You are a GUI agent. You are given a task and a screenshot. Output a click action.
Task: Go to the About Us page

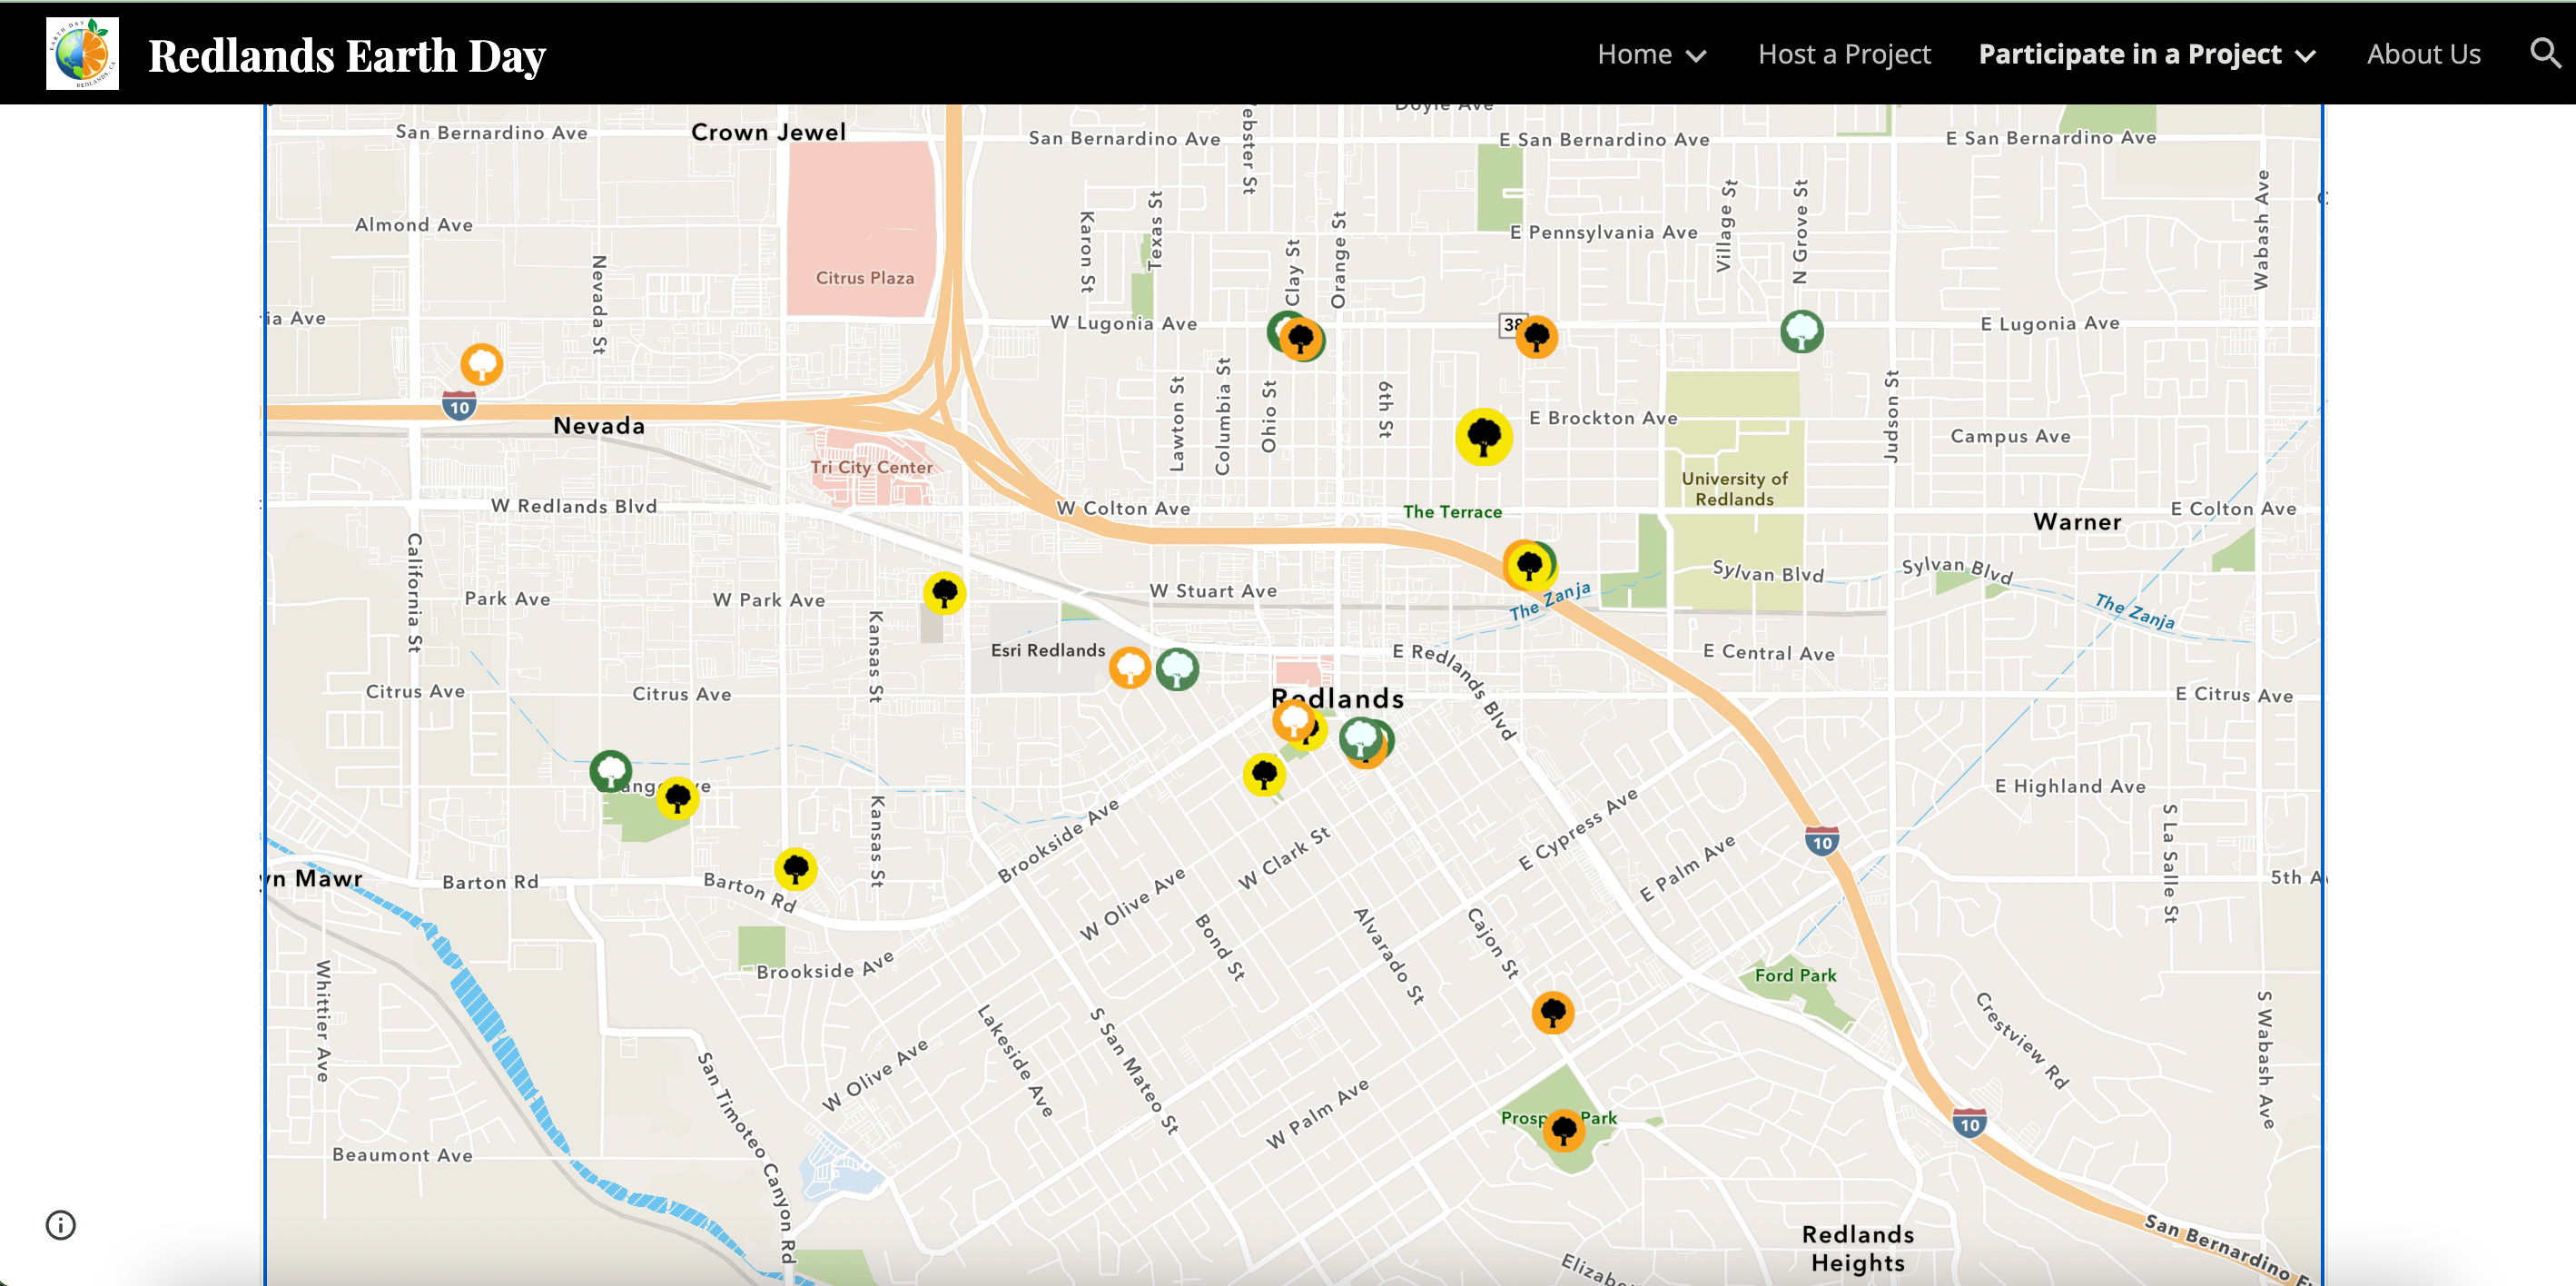[x=2423, y=54]
